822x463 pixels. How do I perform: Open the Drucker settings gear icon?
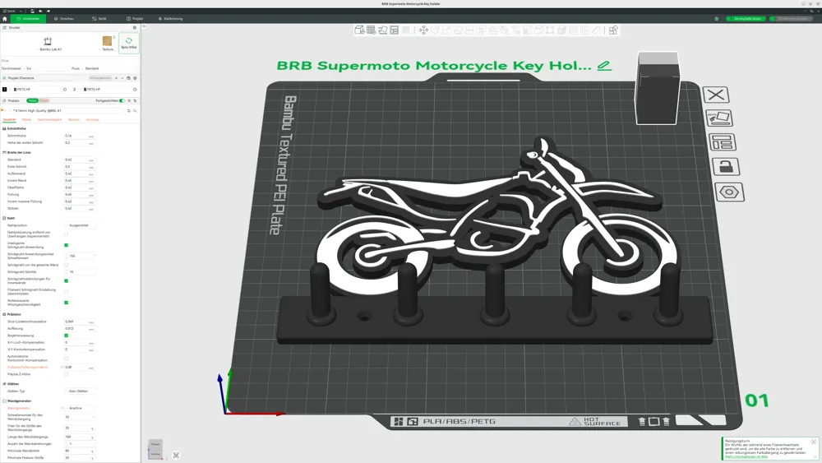[x=135, y=28]
